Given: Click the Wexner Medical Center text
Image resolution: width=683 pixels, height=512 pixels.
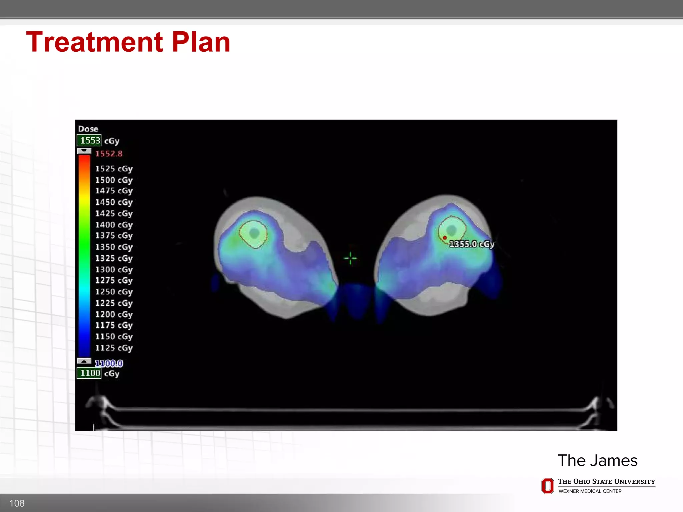Looking at the screenshot, I should [x=590, y=491].
